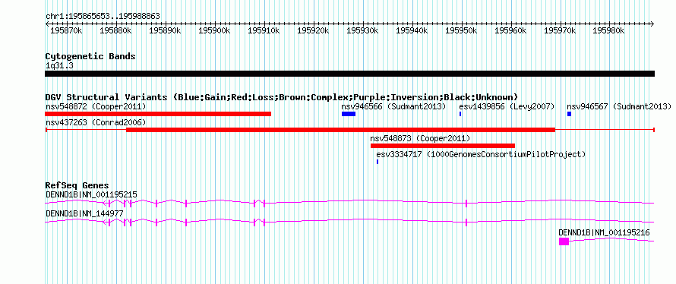Click the DENND1B|NM_144977 gene label
The width and height of the screenshot is (676, 284).
pos(84,213)
